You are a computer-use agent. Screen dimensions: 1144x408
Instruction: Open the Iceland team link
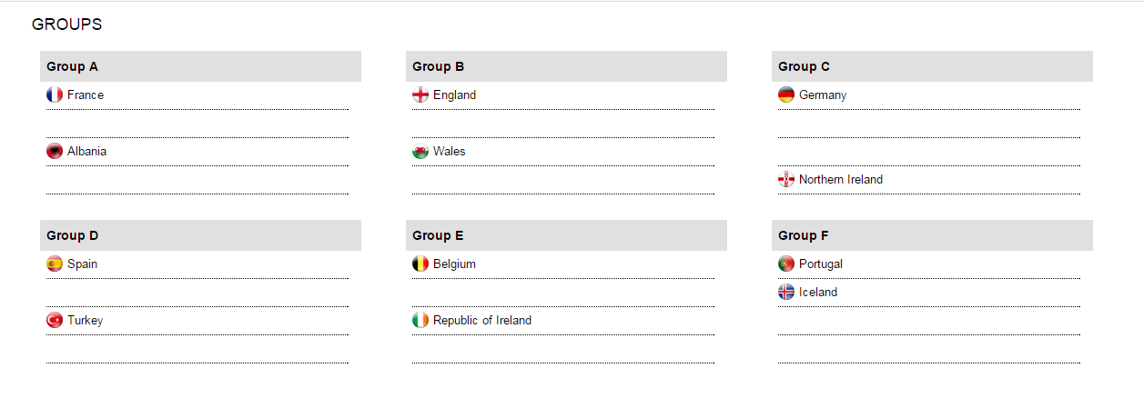tap(818, 292)
